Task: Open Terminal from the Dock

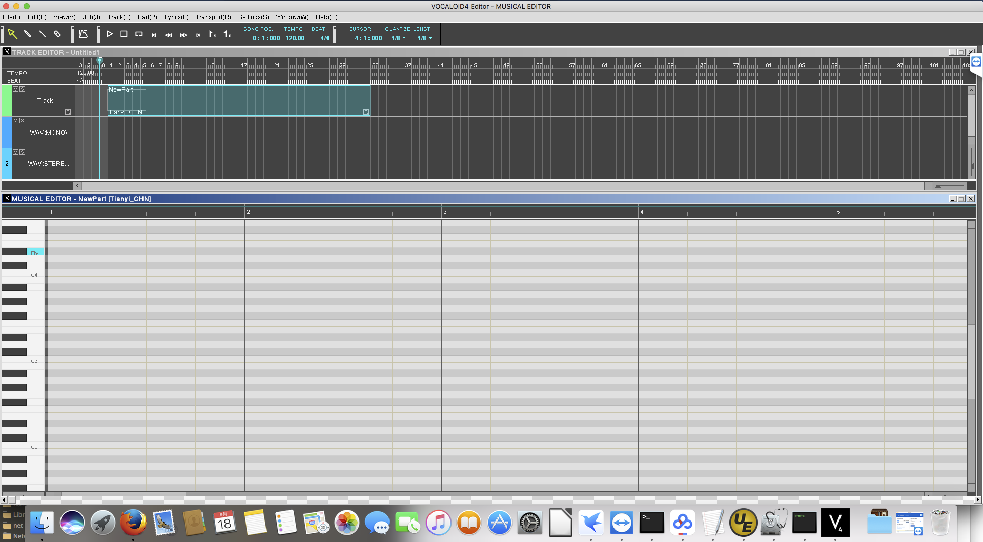Action: (652, 523)
